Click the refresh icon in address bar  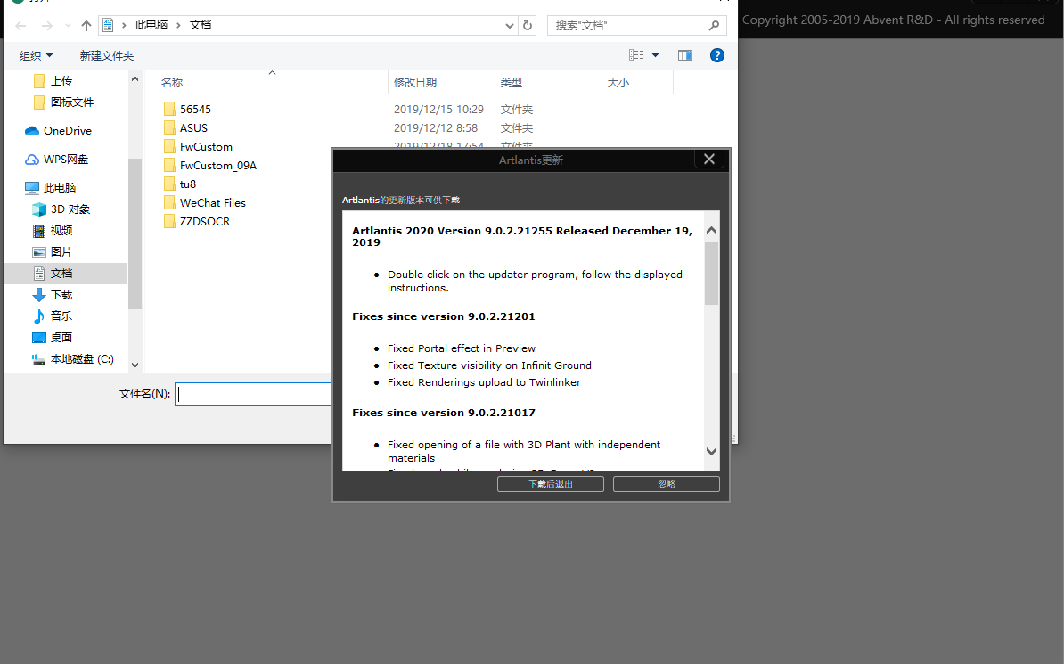(528, 26)
